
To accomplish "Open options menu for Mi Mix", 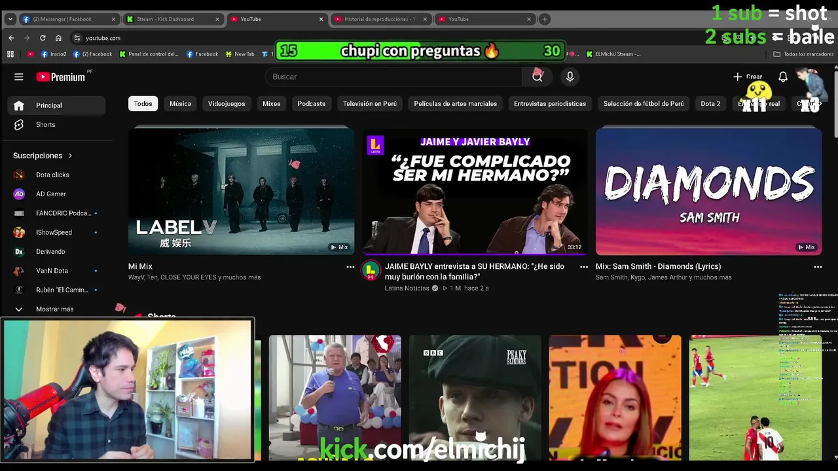I will tap(350, 267).
